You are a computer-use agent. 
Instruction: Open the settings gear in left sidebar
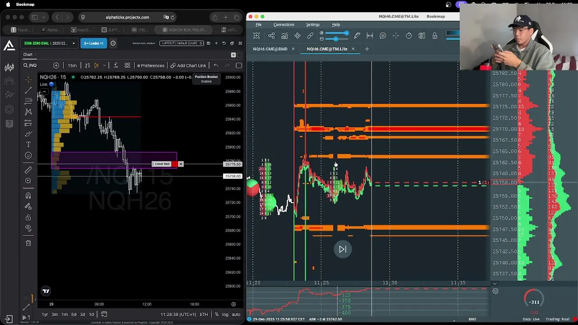tap(9, 109)
